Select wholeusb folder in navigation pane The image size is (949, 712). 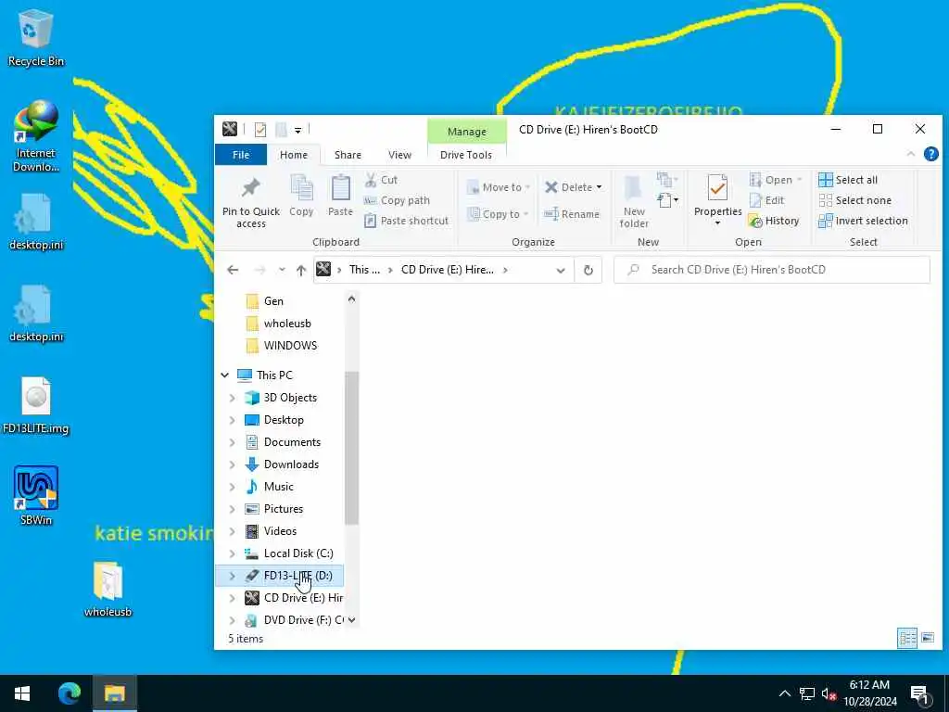[287, 324]
